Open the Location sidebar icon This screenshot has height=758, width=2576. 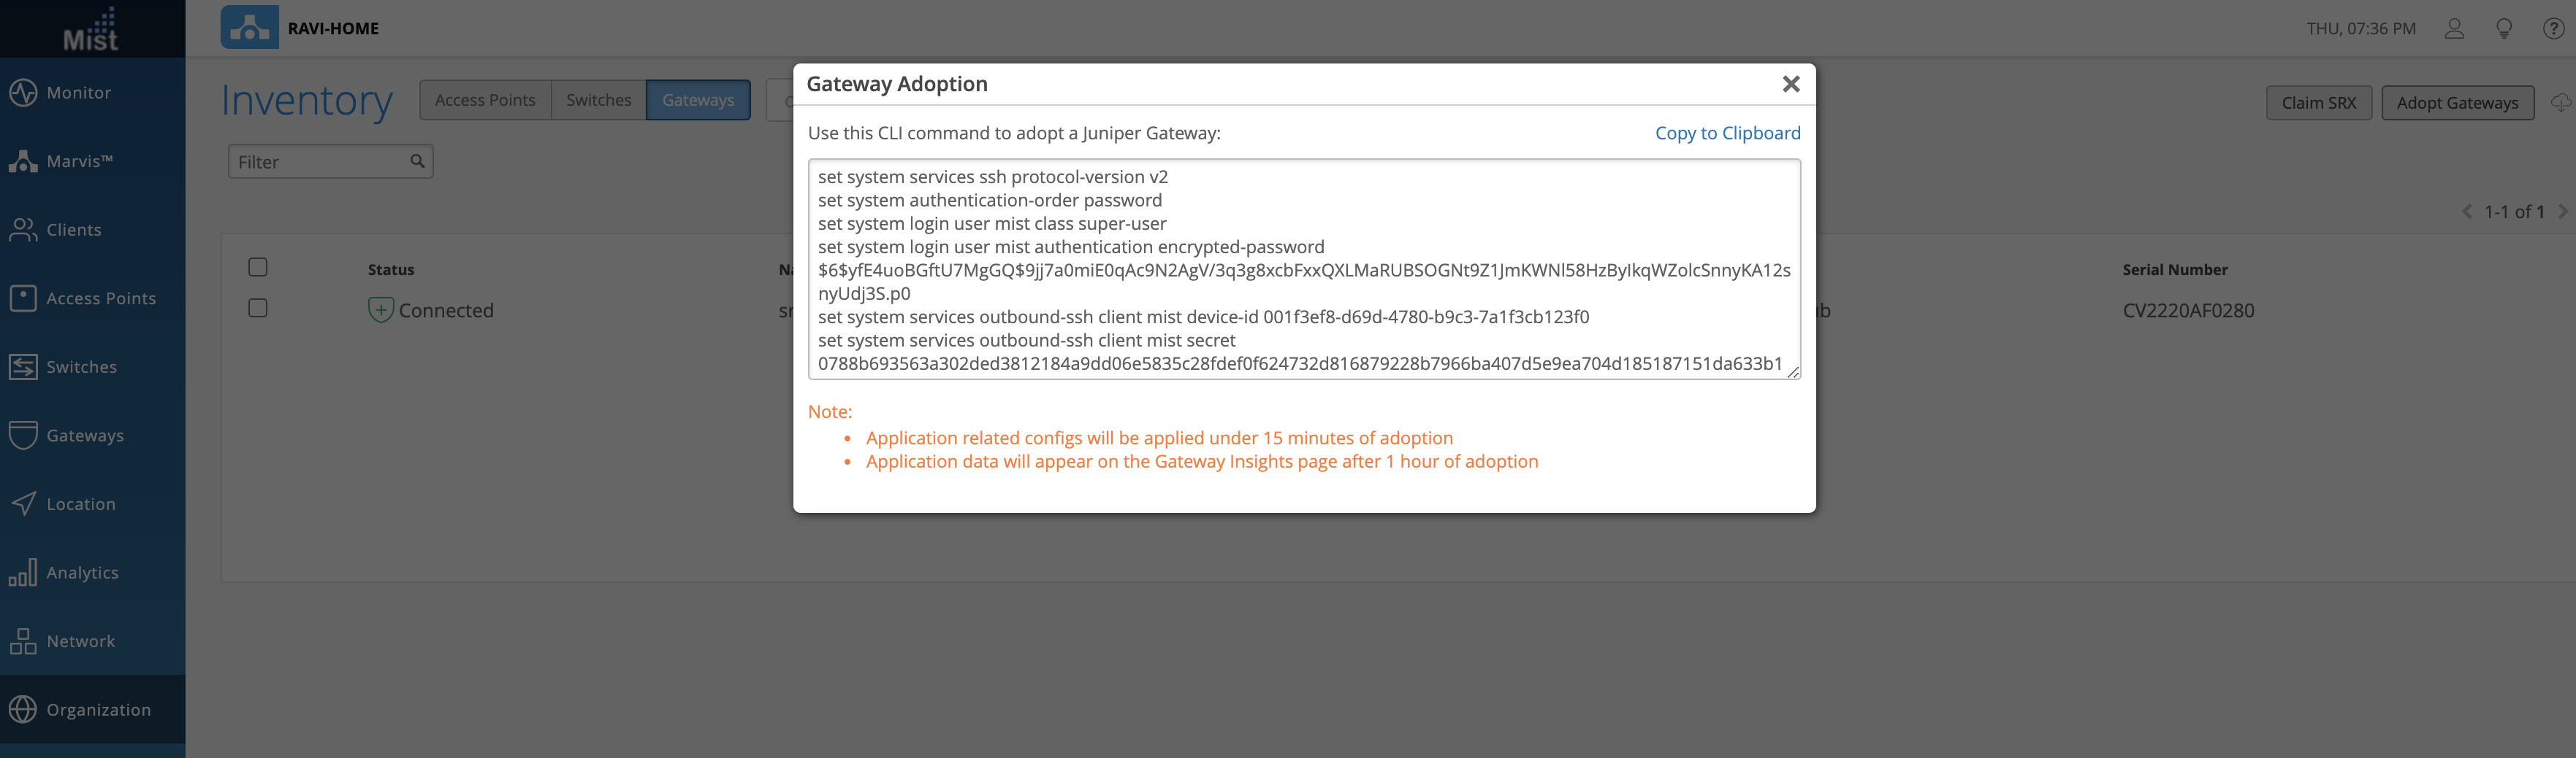pyautogui.click(x=23, y=504)
